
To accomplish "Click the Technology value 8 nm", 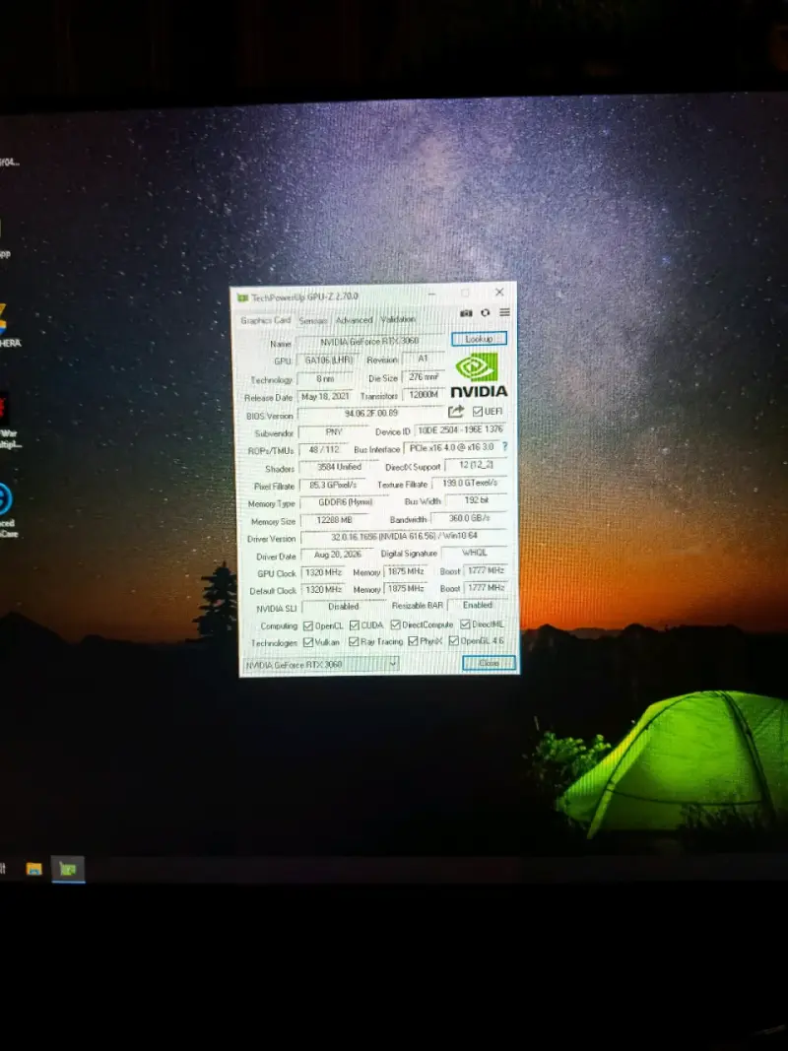I will pos(325,378).
